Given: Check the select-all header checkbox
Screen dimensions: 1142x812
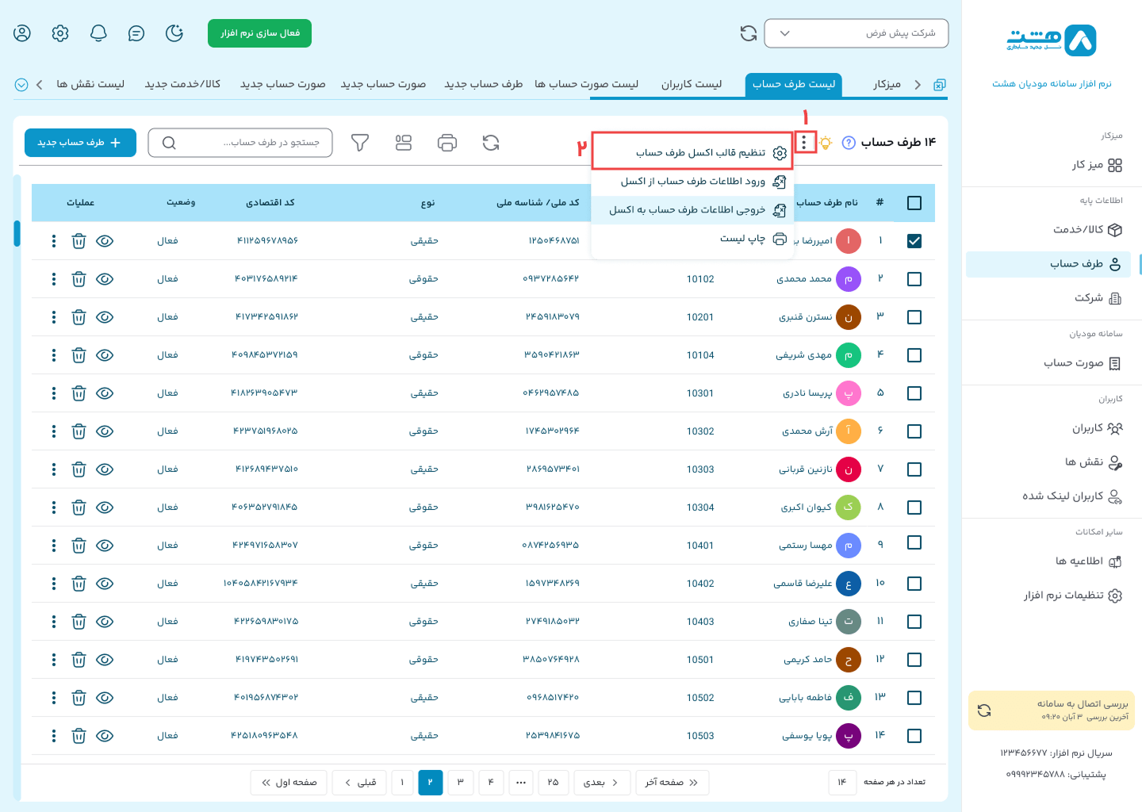Looking at the screenshot, I should 914,203.
